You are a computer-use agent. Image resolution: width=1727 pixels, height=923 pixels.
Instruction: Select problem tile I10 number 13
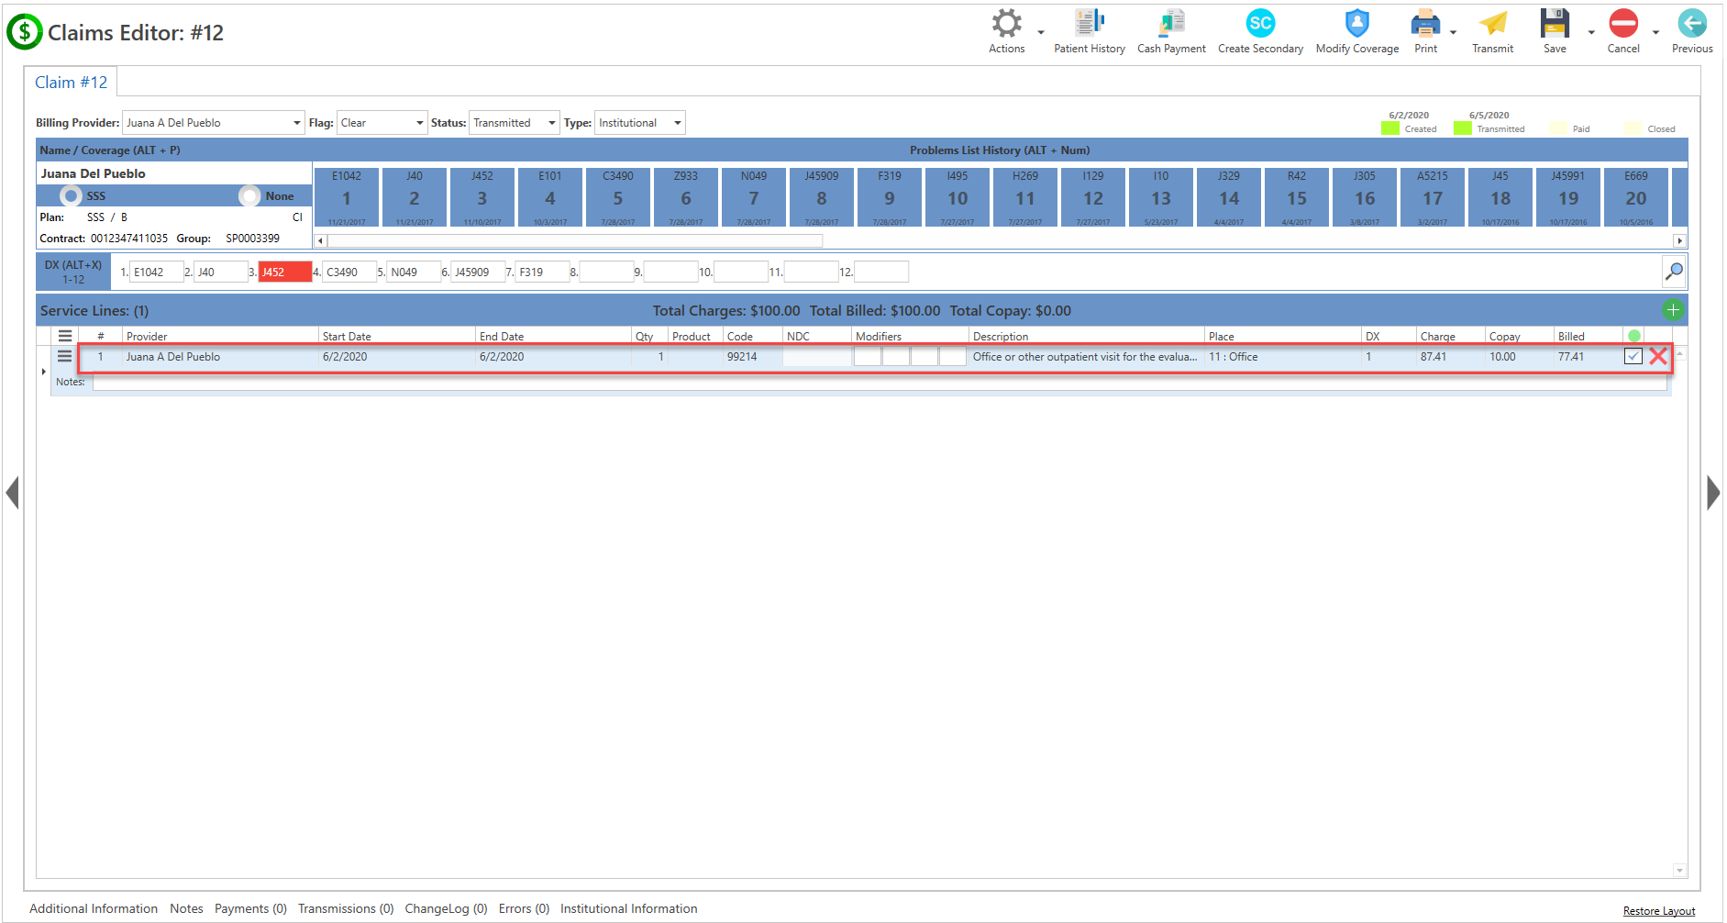pyautogui.click(x=1161, y=197)
